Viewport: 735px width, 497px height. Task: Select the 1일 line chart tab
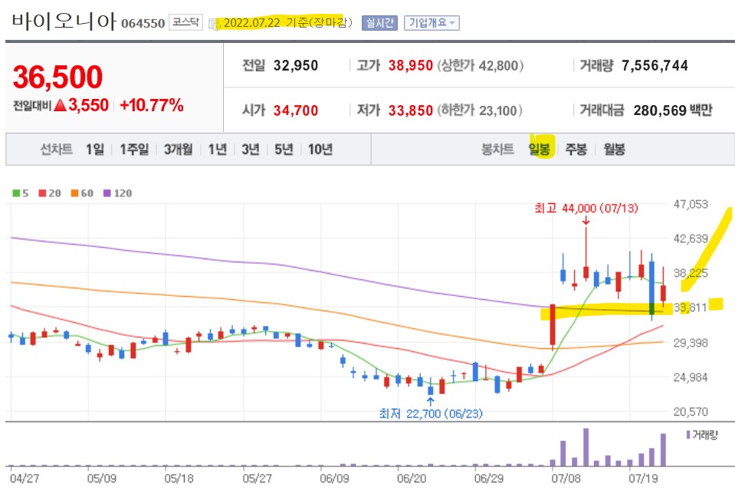coord(95,150)
